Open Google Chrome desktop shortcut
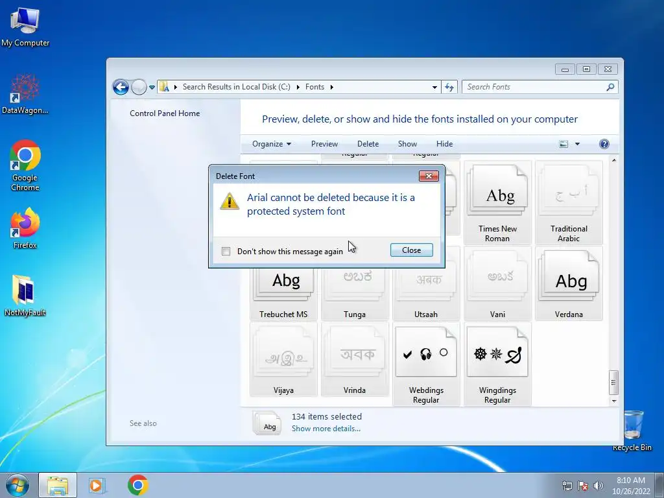Image resolution: width=664 pixels, height=498 pixels. (x=25, y=165)
